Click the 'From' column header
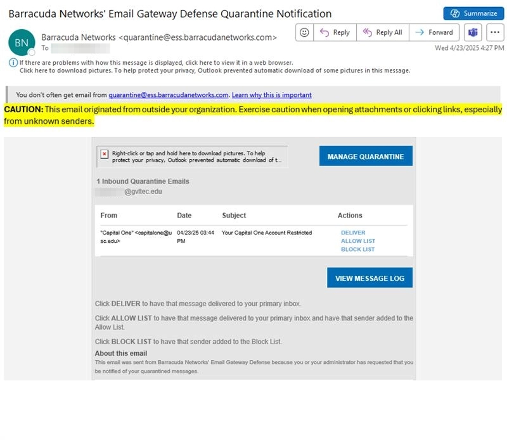This screenshot has width=507, height=440. pos(109,215)
